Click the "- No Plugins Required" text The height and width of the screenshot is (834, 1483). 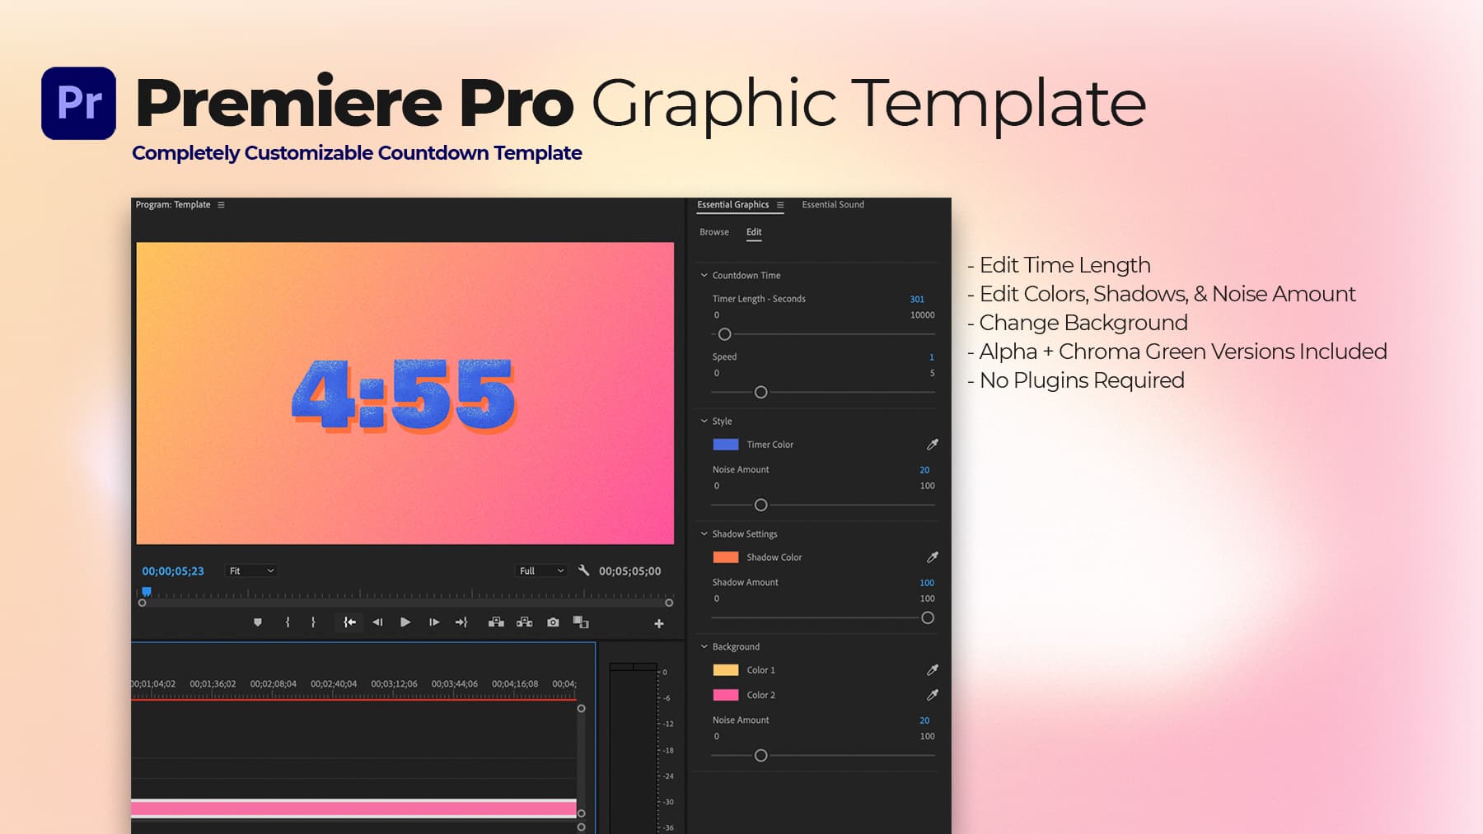pyautogui.click(x=1075, y=380)
